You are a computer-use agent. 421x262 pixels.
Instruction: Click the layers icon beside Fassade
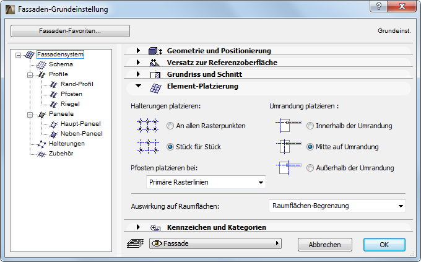(x=136, y=243)
